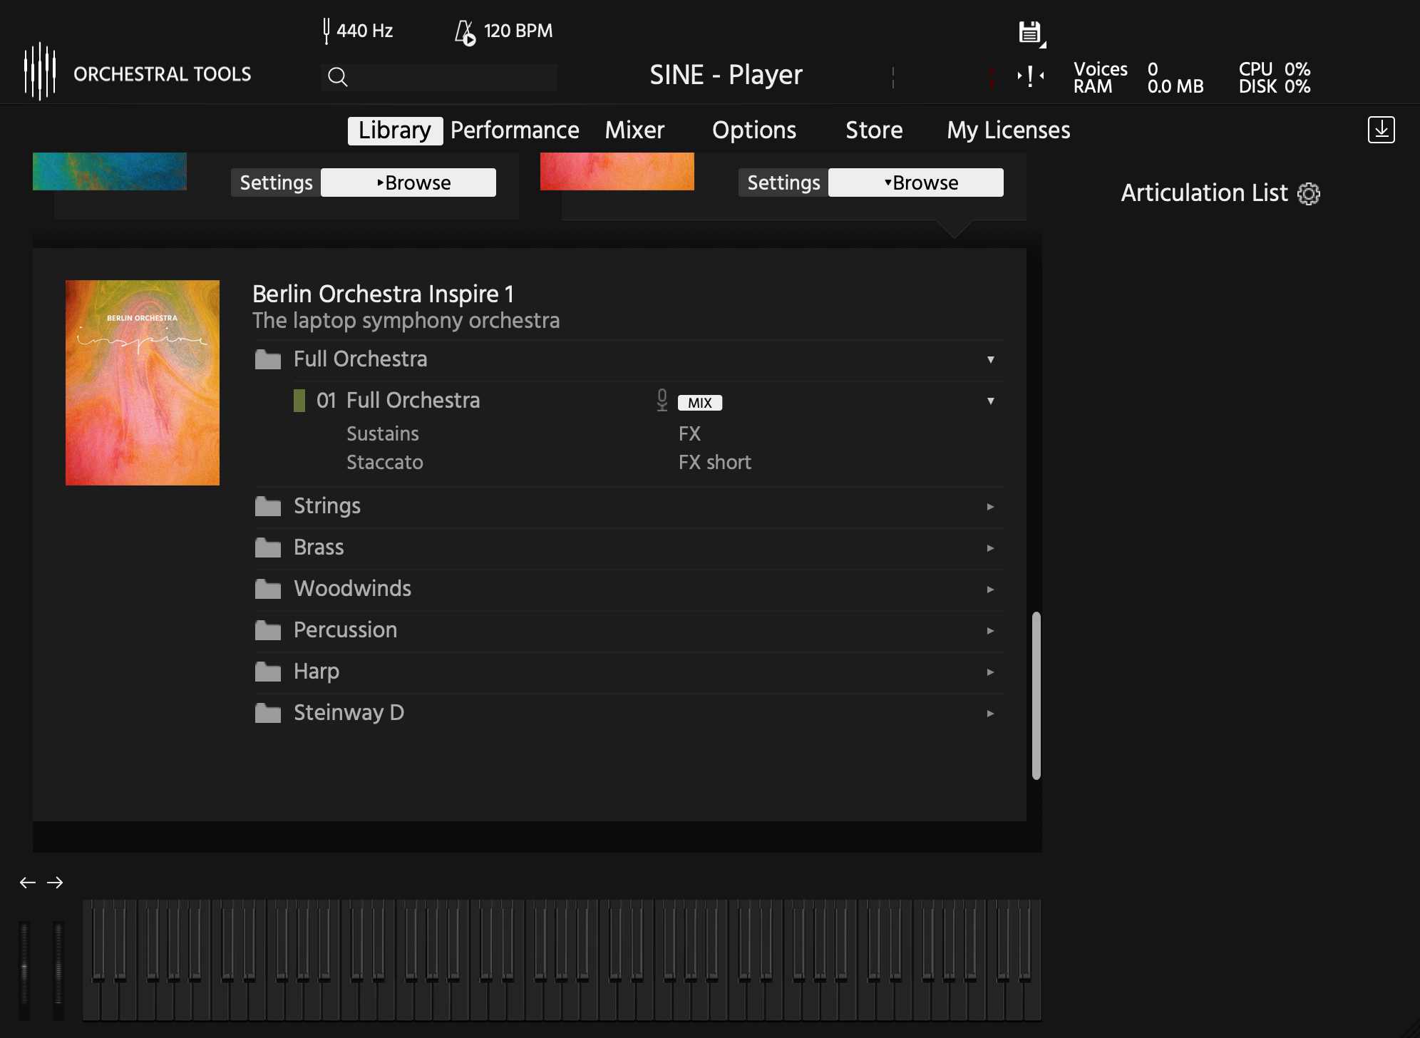Click the download icon at top right

1381,130
